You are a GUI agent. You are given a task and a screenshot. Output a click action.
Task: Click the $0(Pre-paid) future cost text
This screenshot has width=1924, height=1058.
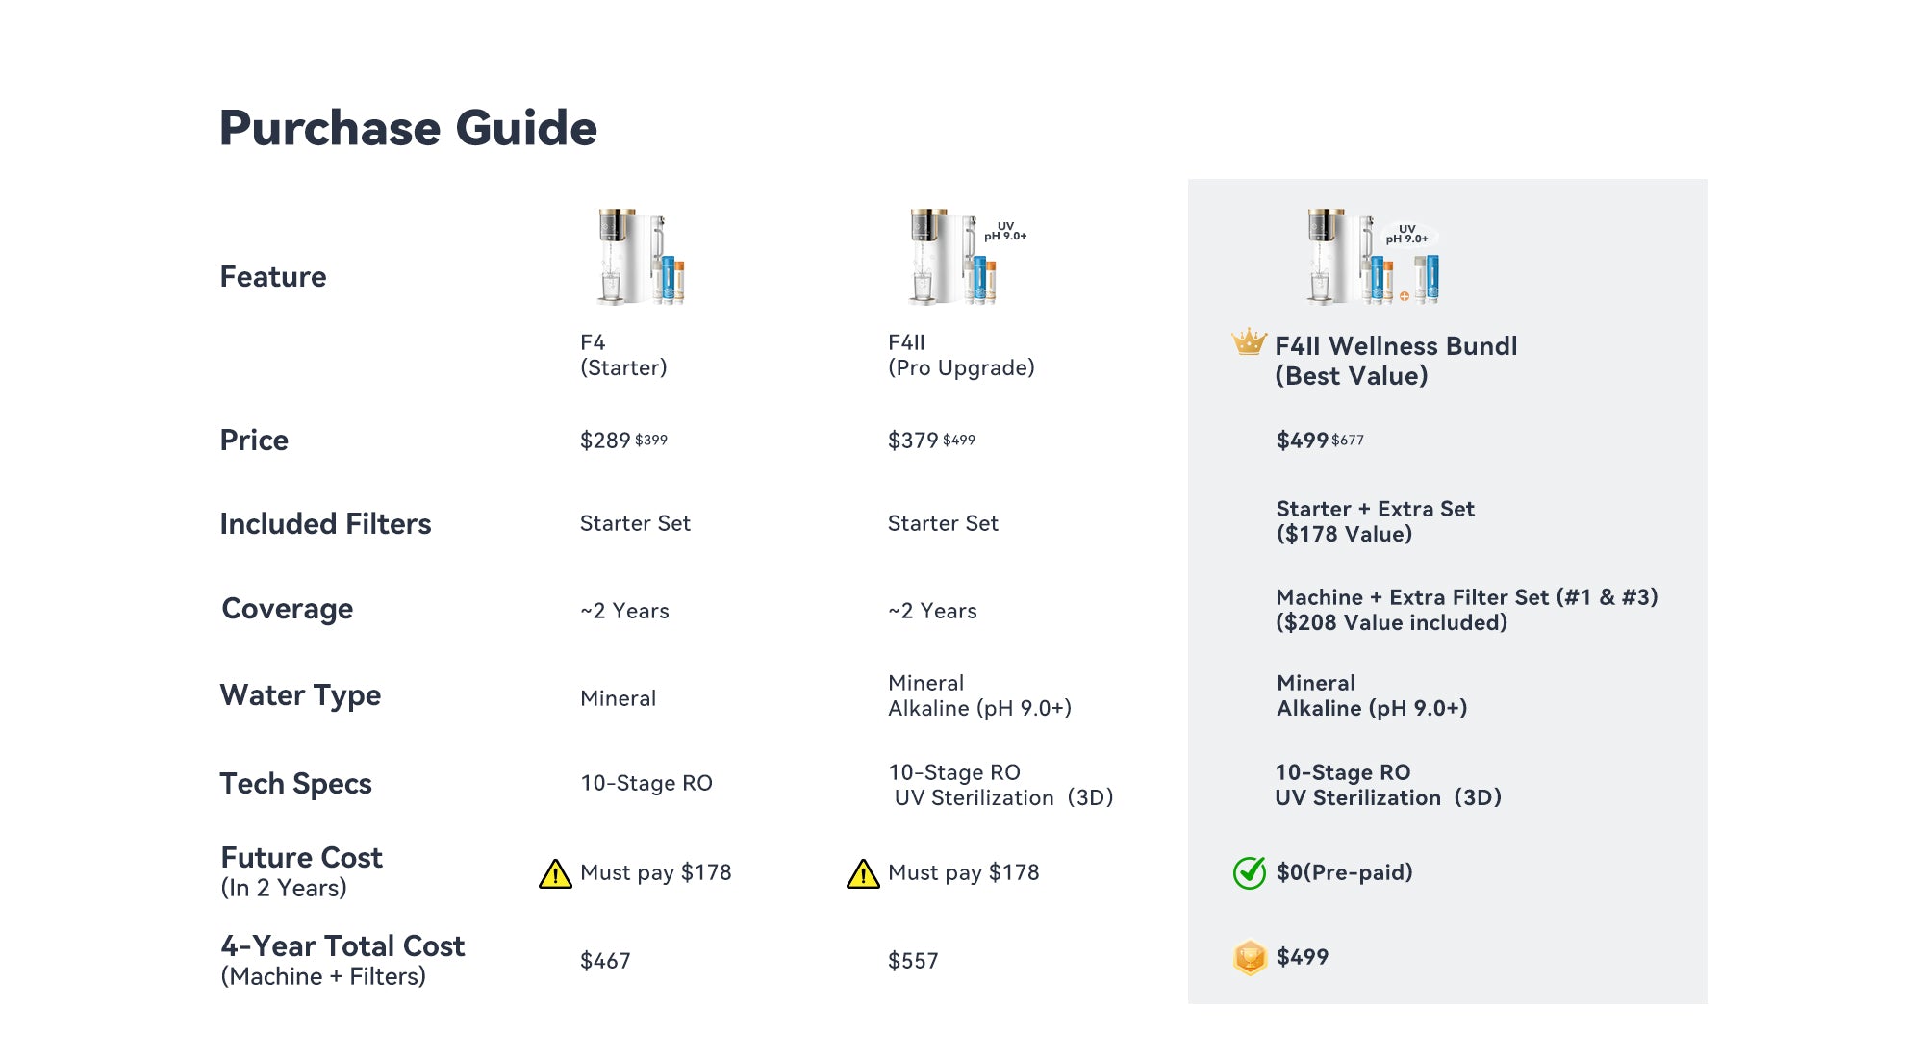click(x=1344, y=872)
